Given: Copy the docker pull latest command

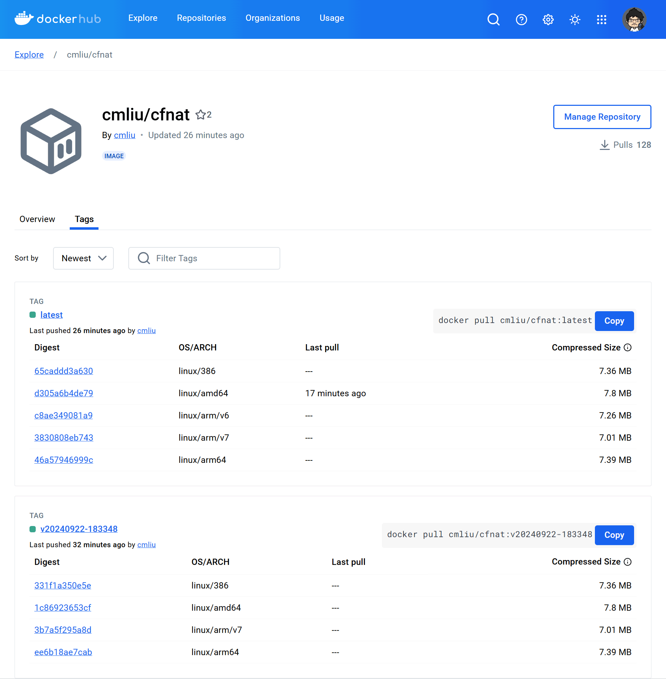Looking at the screenshot, I should pos(614,321).
